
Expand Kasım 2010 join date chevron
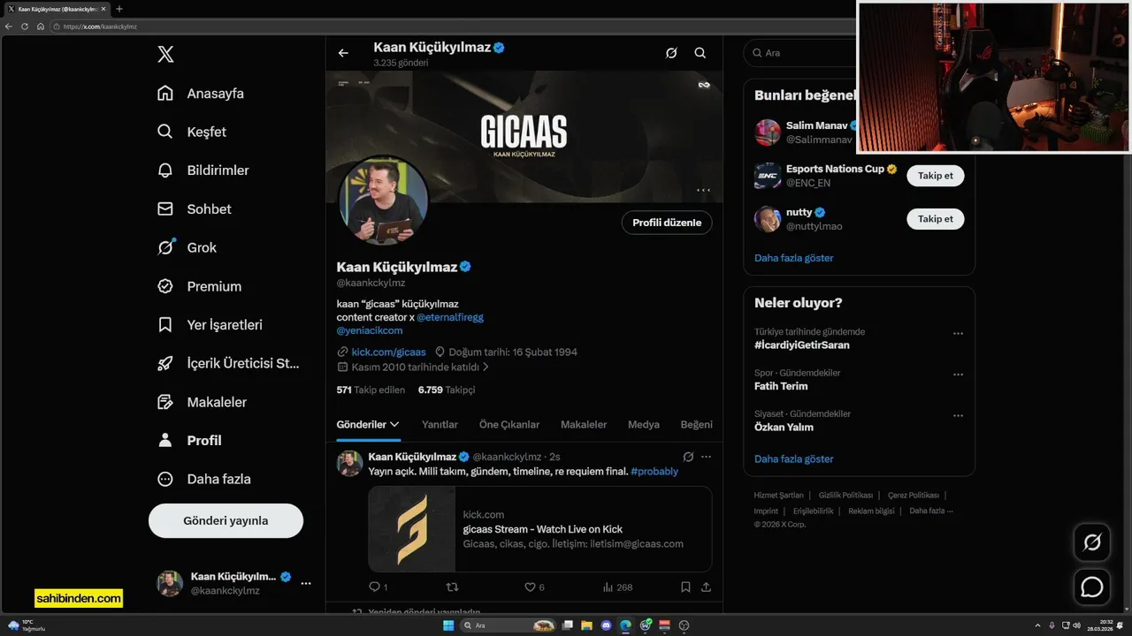pos(486,367)
